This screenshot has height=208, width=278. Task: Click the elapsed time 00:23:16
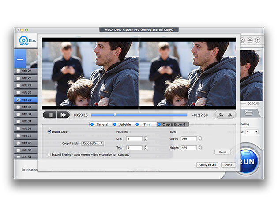point(81,115)
